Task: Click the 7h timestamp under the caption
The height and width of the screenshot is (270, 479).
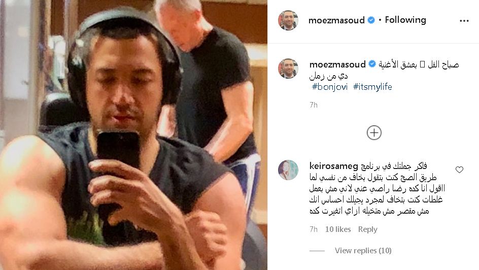Action: tap(314, 105)
